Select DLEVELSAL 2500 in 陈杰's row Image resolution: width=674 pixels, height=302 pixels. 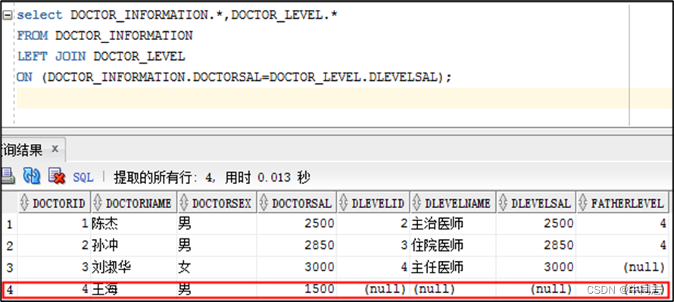pos(536,223)
